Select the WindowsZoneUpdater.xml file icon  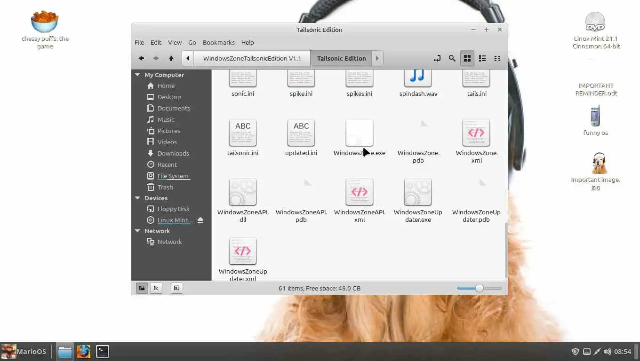coord(243,251)
